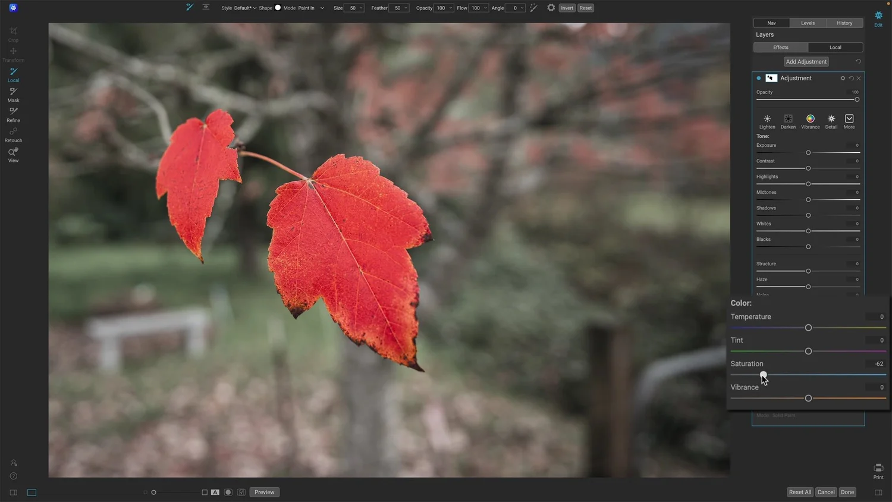Open the Detail adjustment preset
Screen dimensions: 892x502
[x=831, y=121]
